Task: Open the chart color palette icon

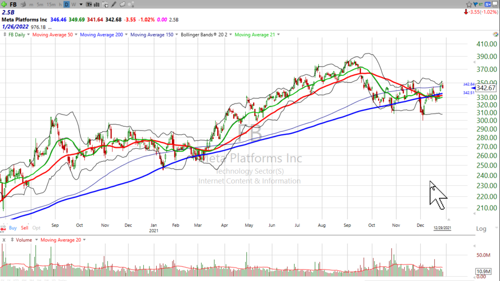Action: point(122,4)
